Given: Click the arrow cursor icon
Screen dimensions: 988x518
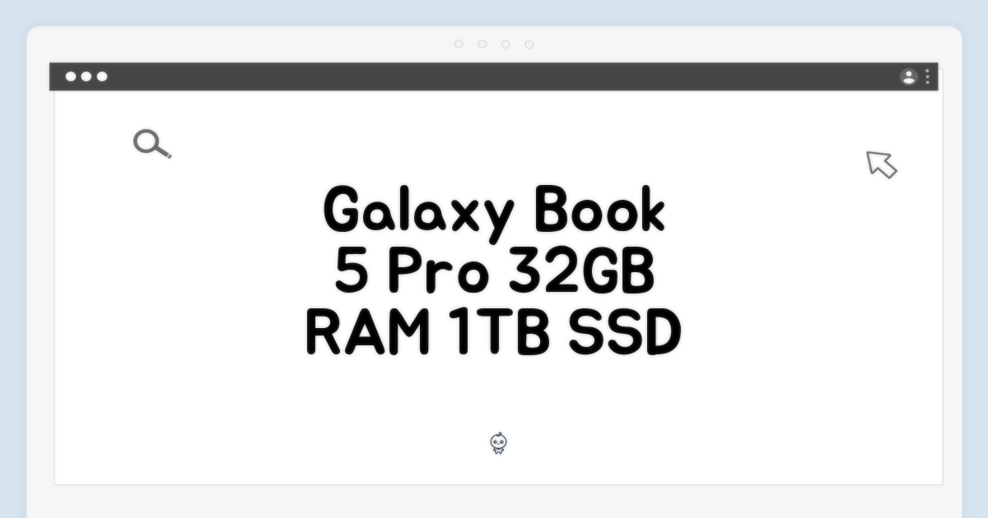Looking at the screenshot, I should coord(881,164).
